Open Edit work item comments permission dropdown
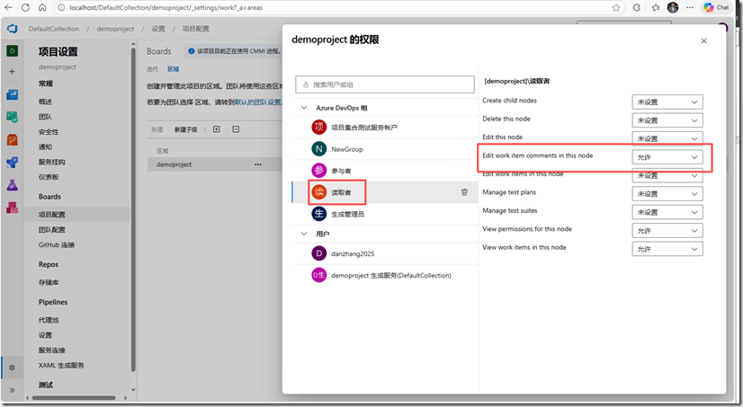 click(x=667, y=157)
